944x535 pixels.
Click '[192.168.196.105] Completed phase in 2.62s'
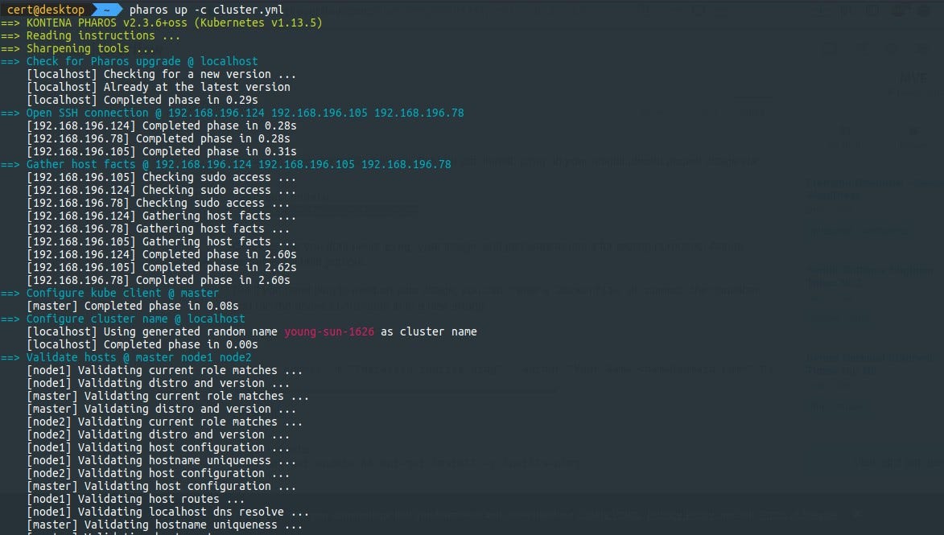pos(161,267)
